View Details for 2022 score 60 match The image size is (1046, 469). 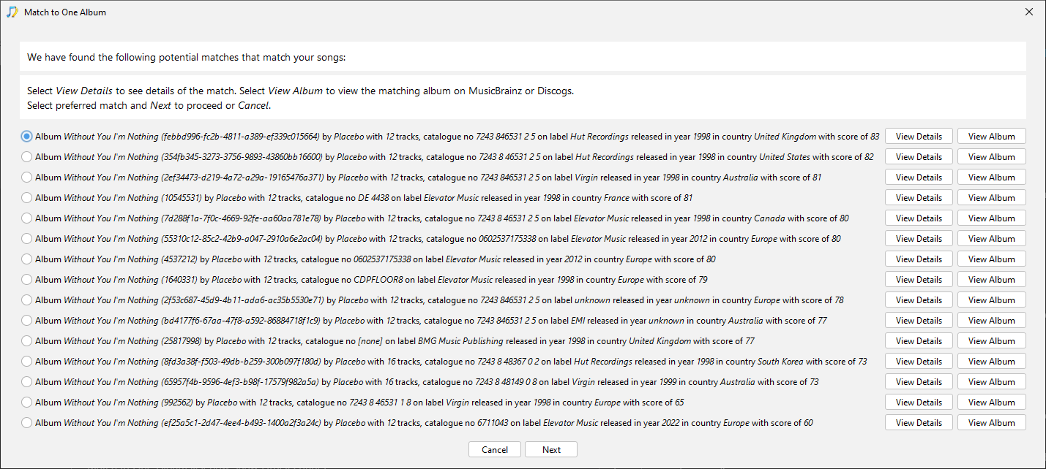[x=919, y=423]
